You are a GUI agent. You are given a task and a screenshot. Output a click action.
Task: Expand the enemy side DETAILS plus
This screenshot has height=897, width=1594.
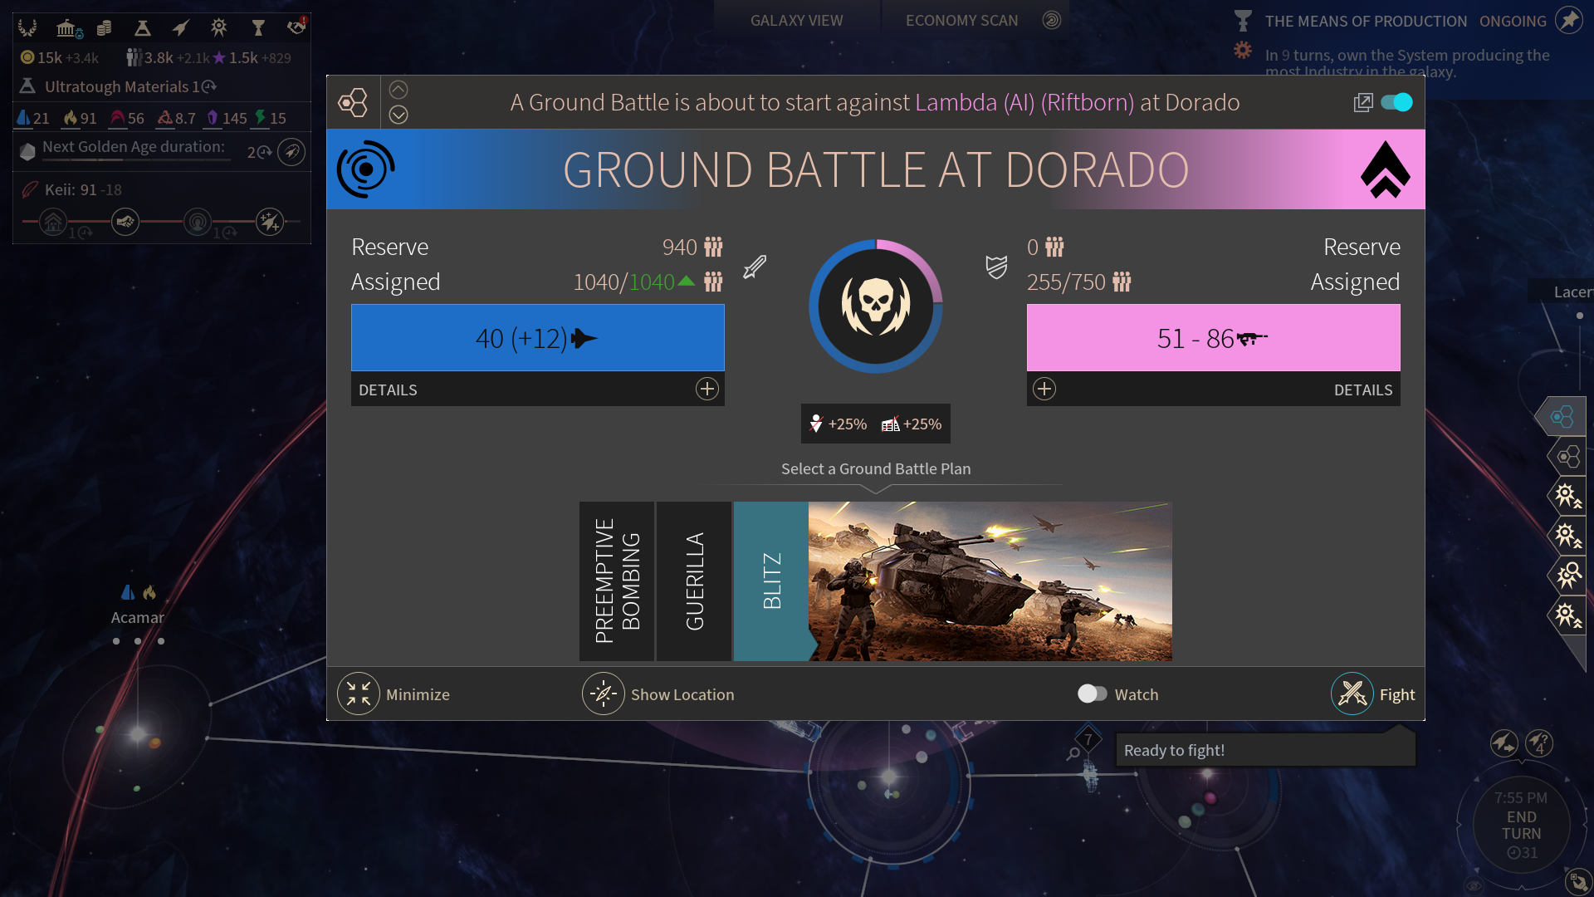[x=1044, y=389]
